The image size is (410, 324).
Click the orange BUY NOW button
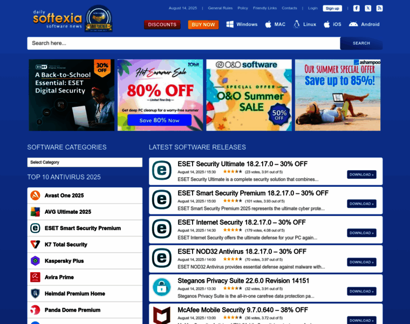(203, 25)
